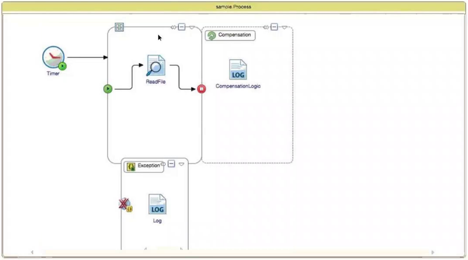The height and width of the screenshot is (260, 468).
Task: Collapse the main scope with its minus button
Action: click(181, 27)
